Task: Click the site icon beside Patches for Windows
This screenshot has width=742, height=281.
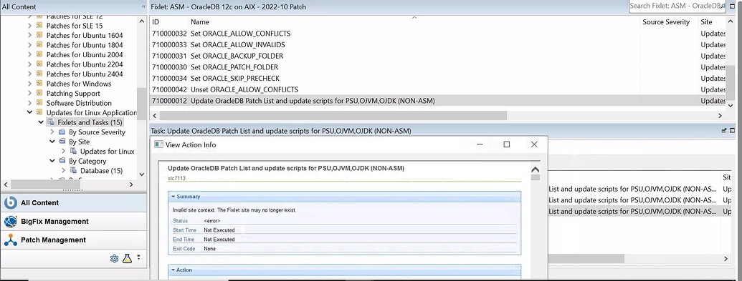Action: click(x=39, y=84)
